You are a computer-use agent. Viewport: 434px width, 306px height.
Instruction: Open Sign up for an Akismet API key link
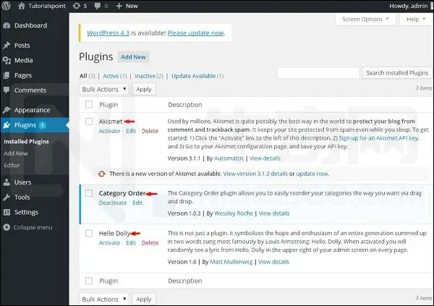[x=378, y=138]
